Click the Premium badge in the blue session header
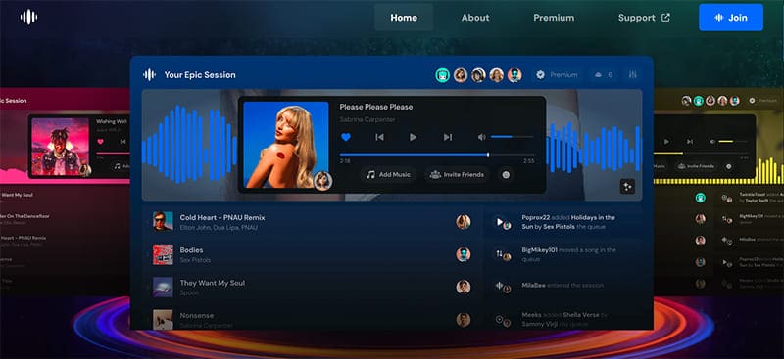This screenshot has width=784, height=359. [557, 75]
